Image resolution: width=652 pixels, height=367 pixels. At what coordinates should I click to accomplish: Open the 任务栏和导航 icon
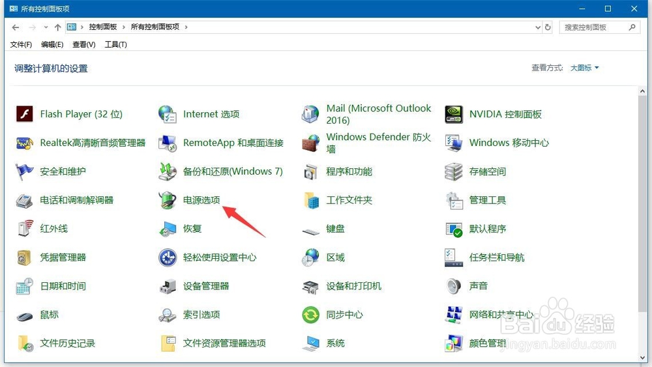pos(454,257)
